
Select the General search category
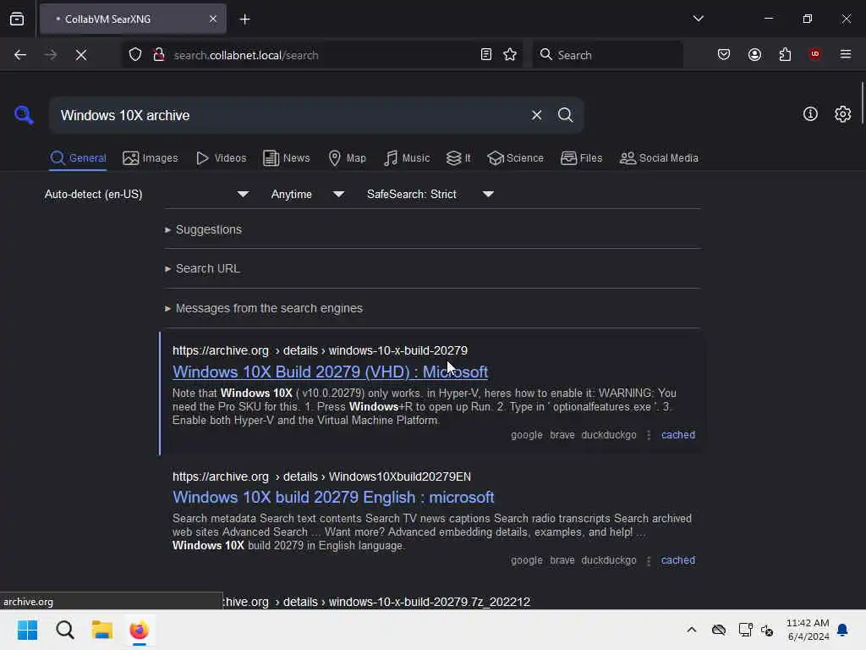pyautogui.click(x=78, y=158)
